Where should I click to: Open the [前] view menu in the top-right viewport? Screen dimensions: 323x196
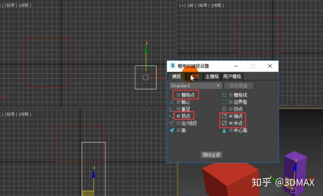(x=192, y=6)
